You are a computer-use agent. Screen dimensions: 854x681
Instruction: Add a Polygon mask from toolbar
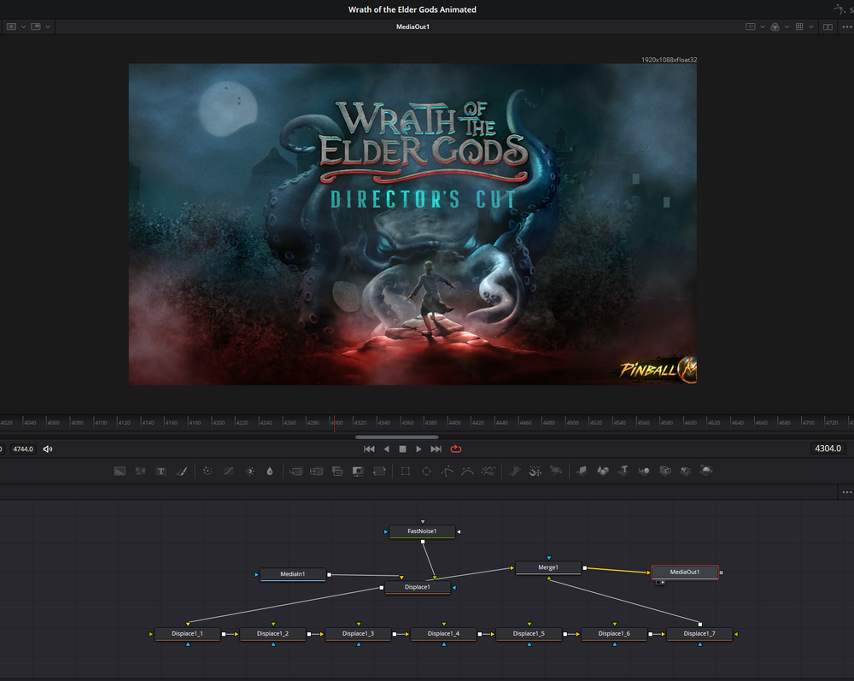[447, 472]
